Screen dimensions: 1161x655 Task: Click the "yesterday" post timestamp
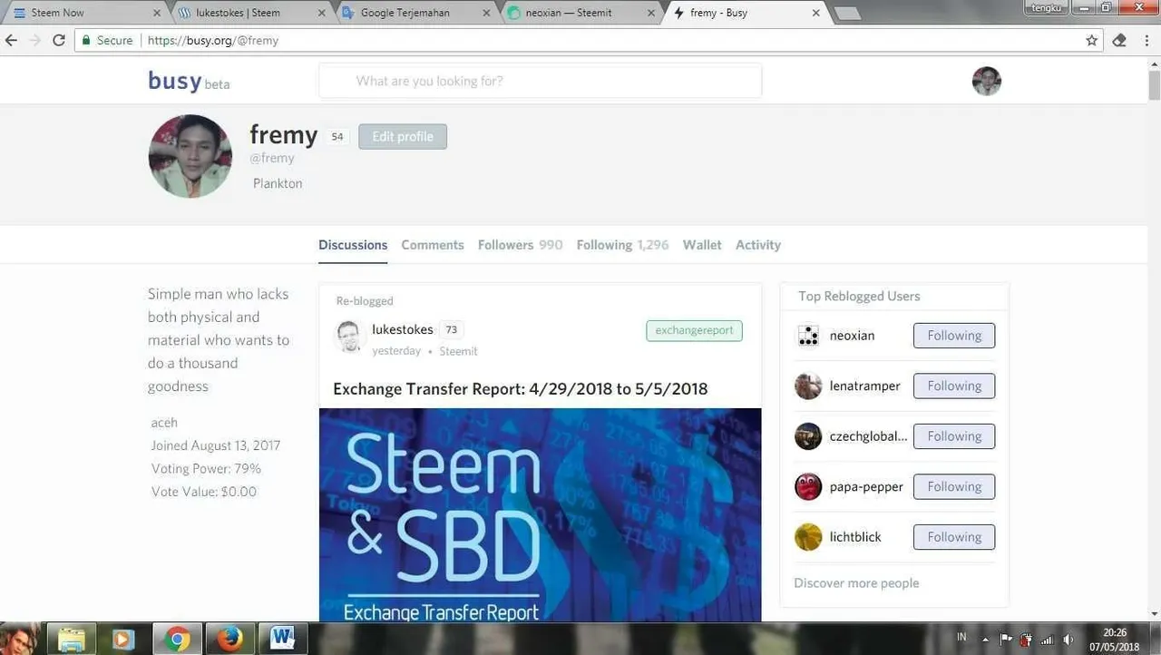(396, 351)
